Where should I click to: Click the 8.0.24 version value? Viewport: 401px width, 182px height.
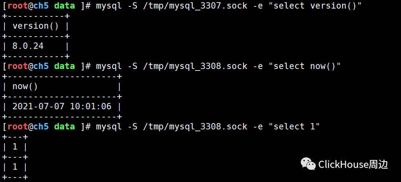tap(28, 46)
